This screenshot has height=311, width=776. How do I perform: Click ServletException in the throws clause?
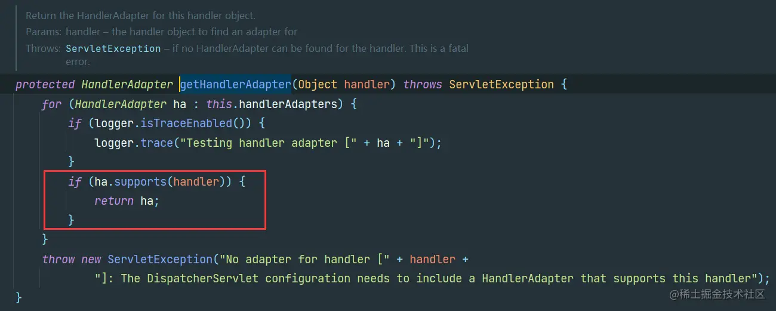click(501, 84)
